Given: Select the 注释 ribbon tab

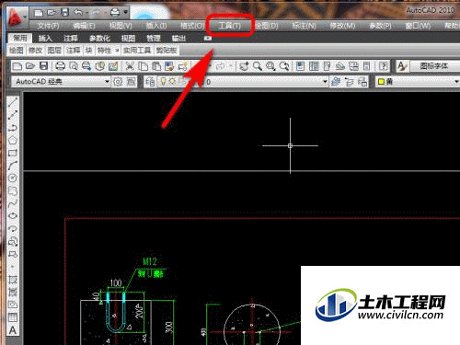Looking at the screenshot, I should 71,38.
